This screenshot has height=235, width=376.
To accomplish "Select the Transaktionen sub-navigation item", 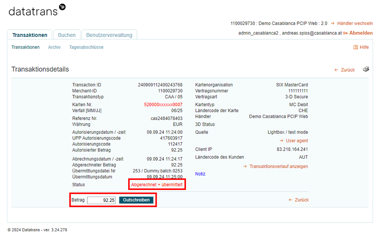I will 25,47.
